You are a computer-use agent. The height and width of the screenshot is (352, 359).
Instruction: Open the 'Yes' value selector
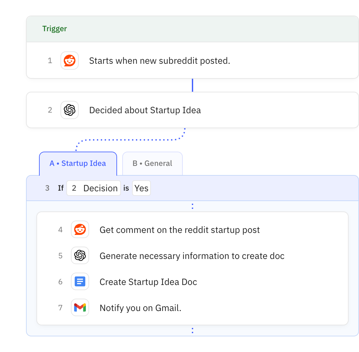pyautogui.click(x=141, y=188)
